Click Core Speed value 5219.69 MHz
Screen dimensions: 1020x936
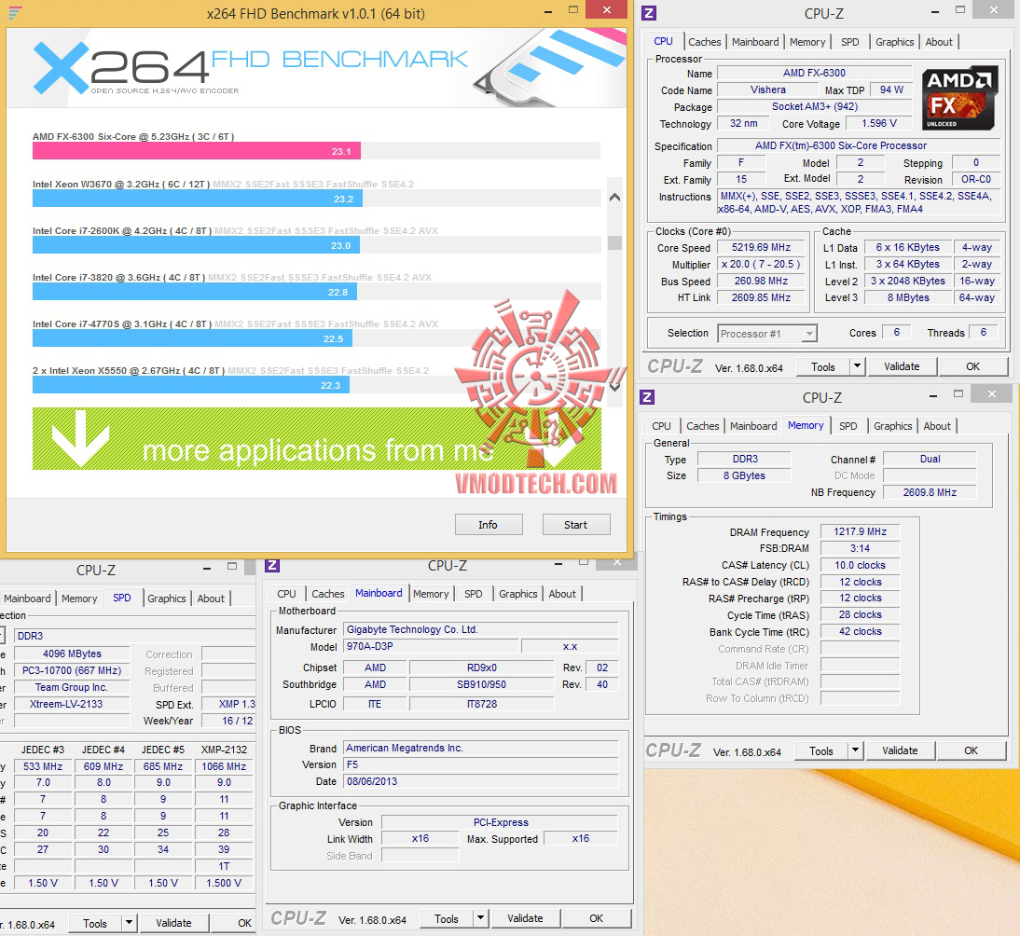point(761,248)
